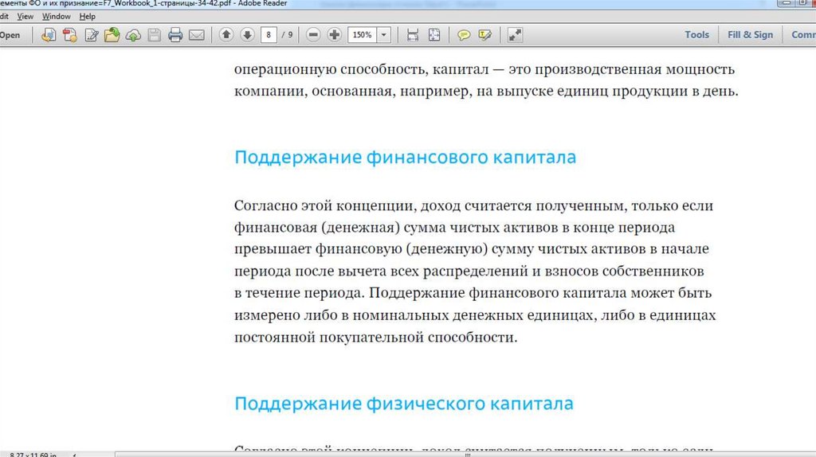The image size is (816, 457).
Task: Click heading Поддержание физического капитала
Action: click(404, 404)
